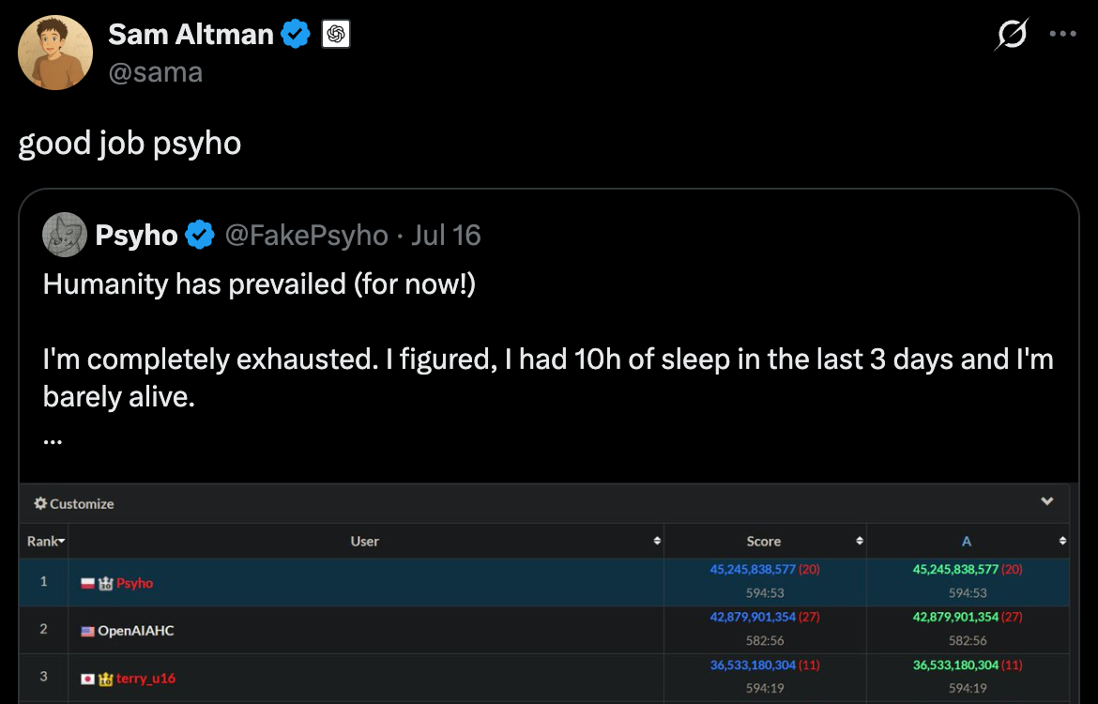Sort by the Score column sort arrows
This screenshot has width=1098, height=704.
coord(860,542)
